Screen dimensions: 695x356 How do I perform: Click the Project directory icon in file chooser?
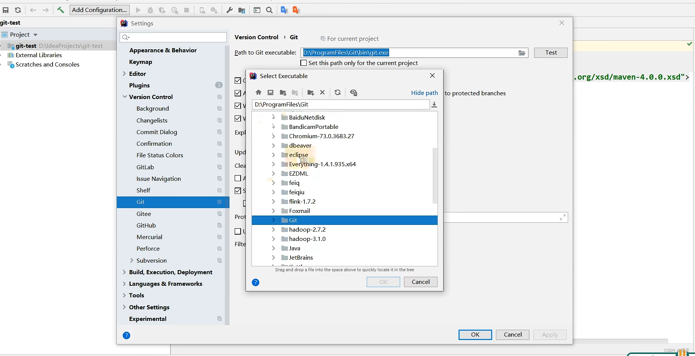click(x=283, y=92)
